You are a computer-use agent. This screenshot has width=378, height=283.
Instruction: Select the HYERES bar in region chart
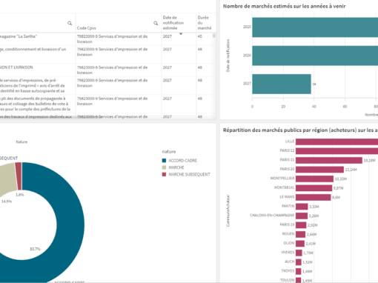point(299,253)
